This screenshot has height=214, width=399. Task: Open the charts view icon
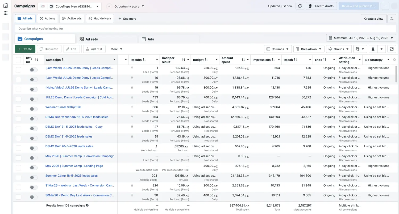(x=392, y=49)
